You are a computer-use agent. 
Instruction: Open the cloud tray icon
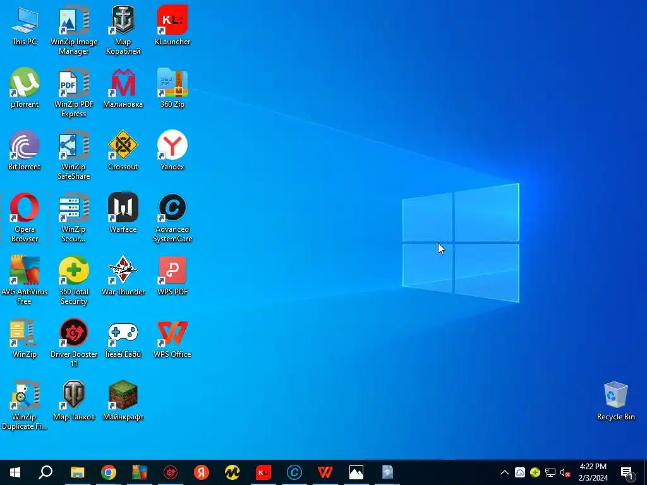pos(520,472)
